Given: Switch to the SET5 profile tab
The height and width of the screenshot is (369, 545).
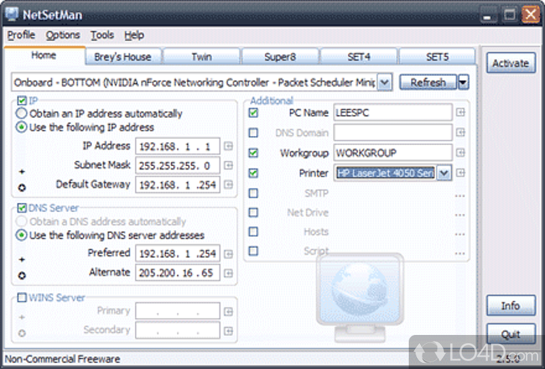Looking at the screenshot, I should click(437, 57).
